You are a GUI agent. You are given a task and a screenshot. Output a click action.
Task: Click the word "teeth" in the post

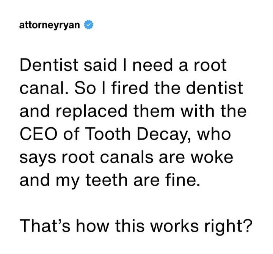coord(107,180)
